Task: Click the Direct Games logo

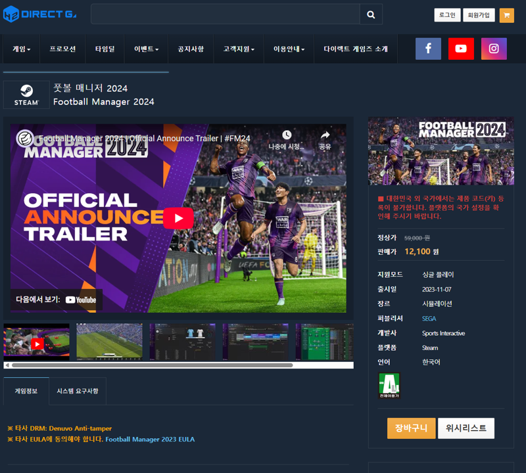Action: (x=39, y=14)
